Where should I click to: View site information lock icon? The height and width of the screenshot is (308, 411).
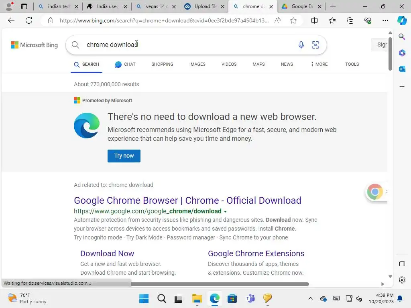50,20
